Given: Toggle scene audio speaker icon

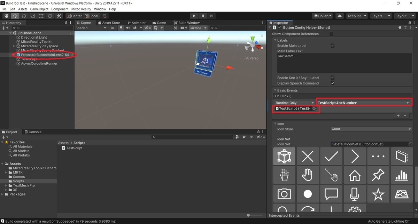Looking at the screenshot, I should (129, 28).
